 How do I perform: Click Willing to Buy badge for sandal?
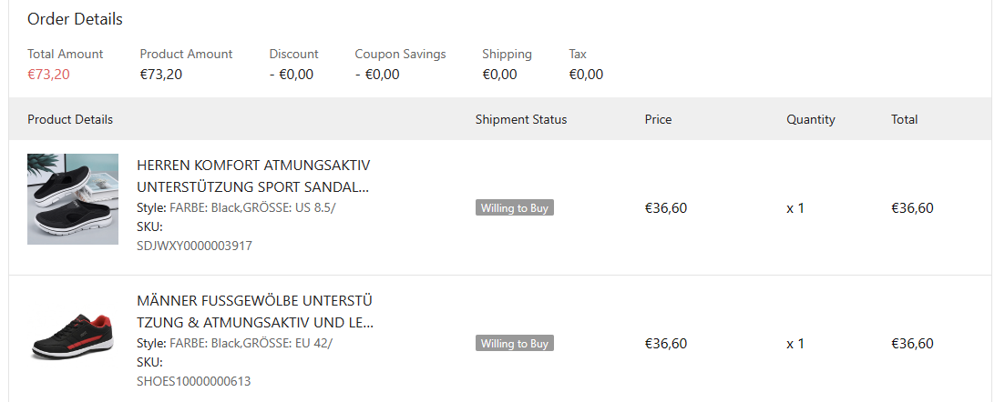[515, 208]
